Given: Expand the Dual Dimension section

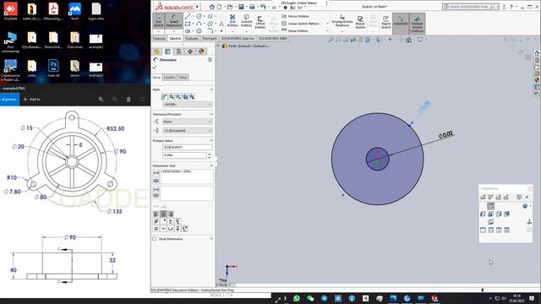Looking at the screenshot, I should (x=211, y=239).
